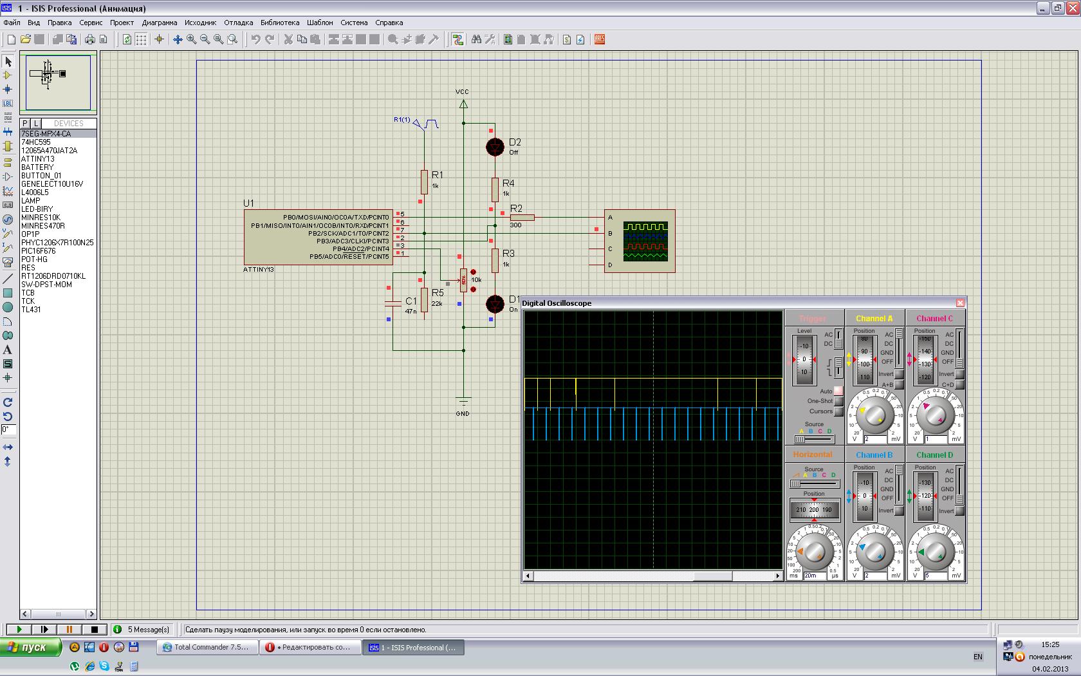Screen dimensions: 1081x676
Task: Toggle Channel A A+B button
Action: pyautogui.click(x=899, y=385)
